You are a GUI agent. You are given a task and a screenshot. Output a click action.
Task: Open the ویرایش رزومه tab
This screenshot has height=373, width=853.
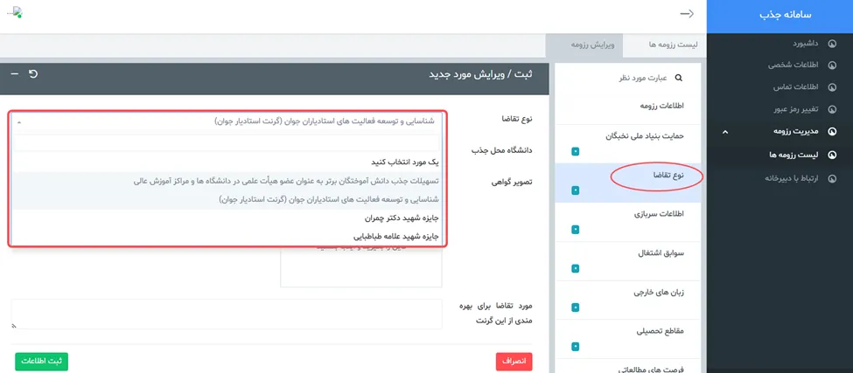pos(593,45)
